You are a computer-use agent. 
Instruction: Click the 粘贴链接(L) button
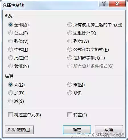pyautogui.click(x=19, y=130)
